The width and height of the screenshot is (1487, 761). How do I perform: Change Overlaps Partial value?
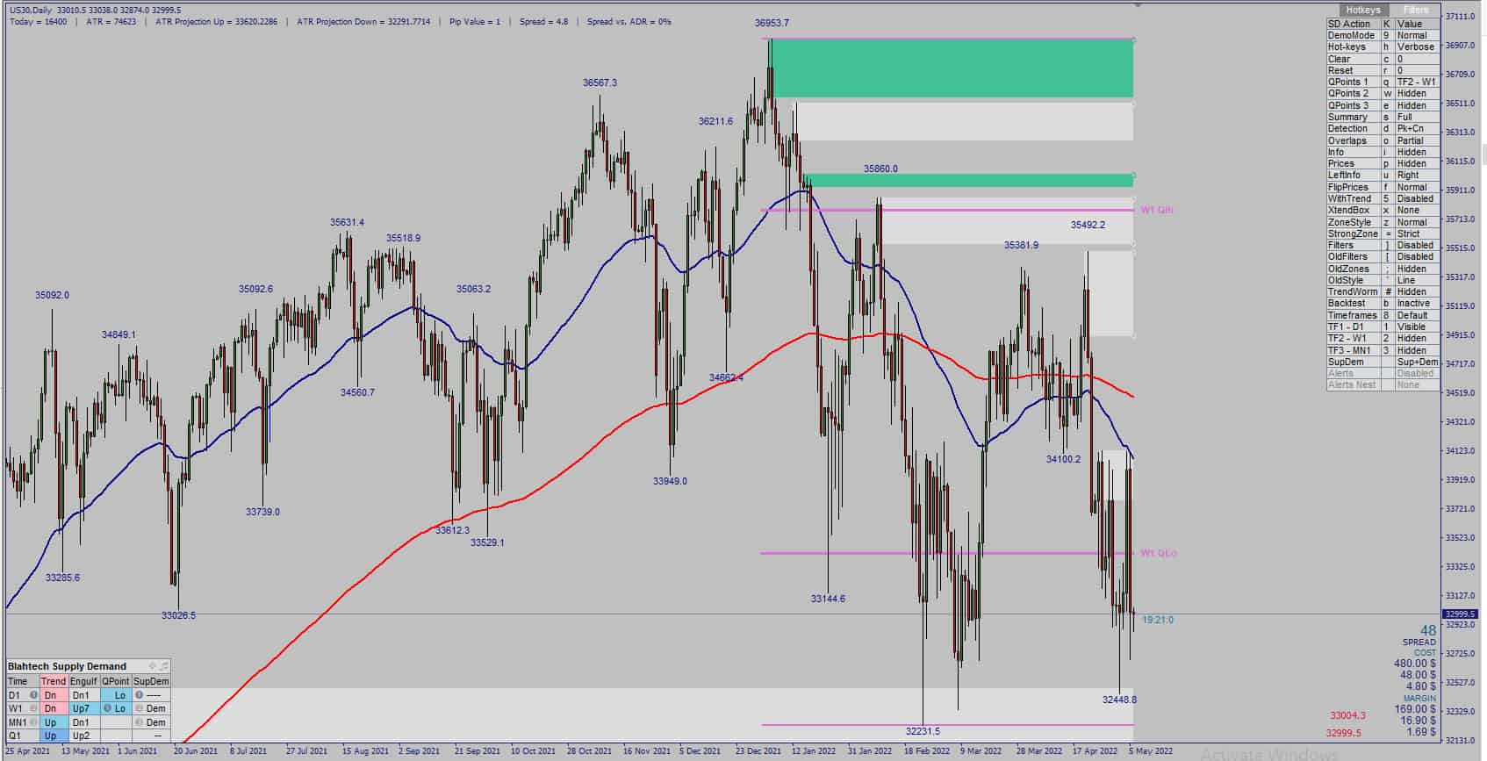[1417, 140]
